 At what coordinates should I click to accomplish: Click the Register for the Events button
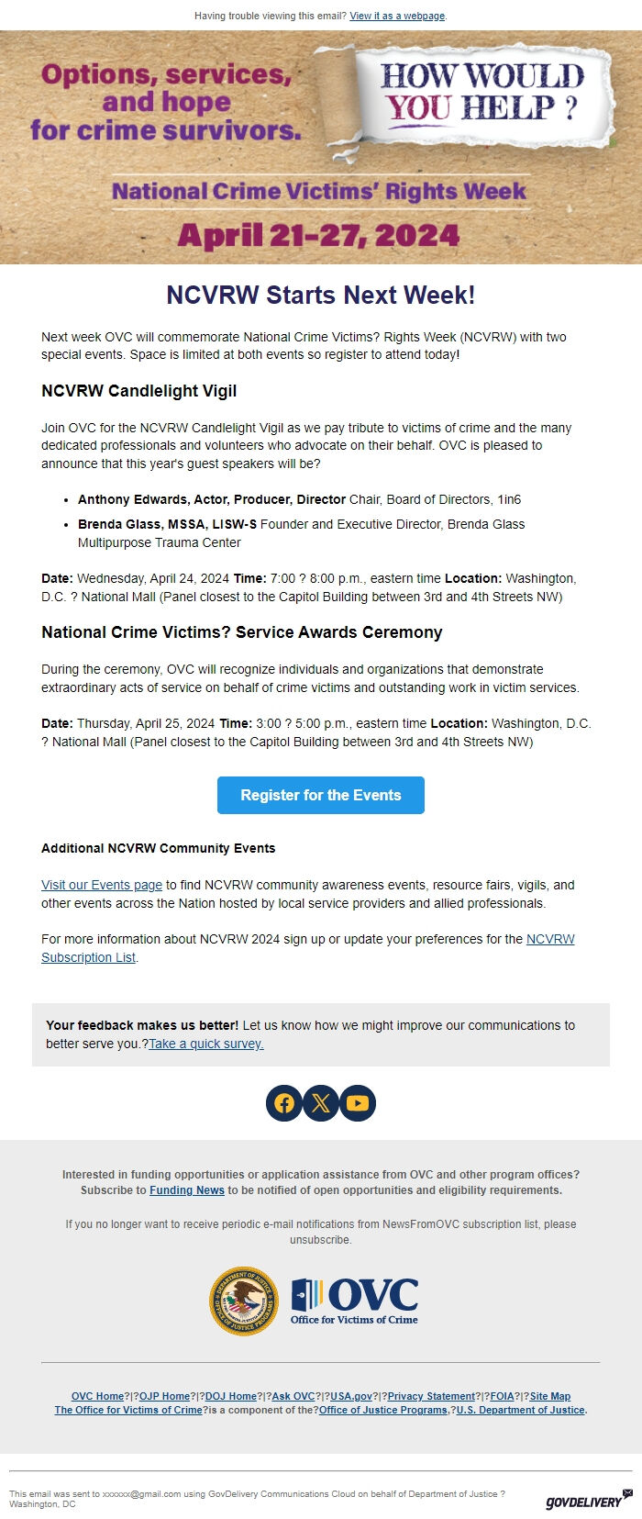320,795
